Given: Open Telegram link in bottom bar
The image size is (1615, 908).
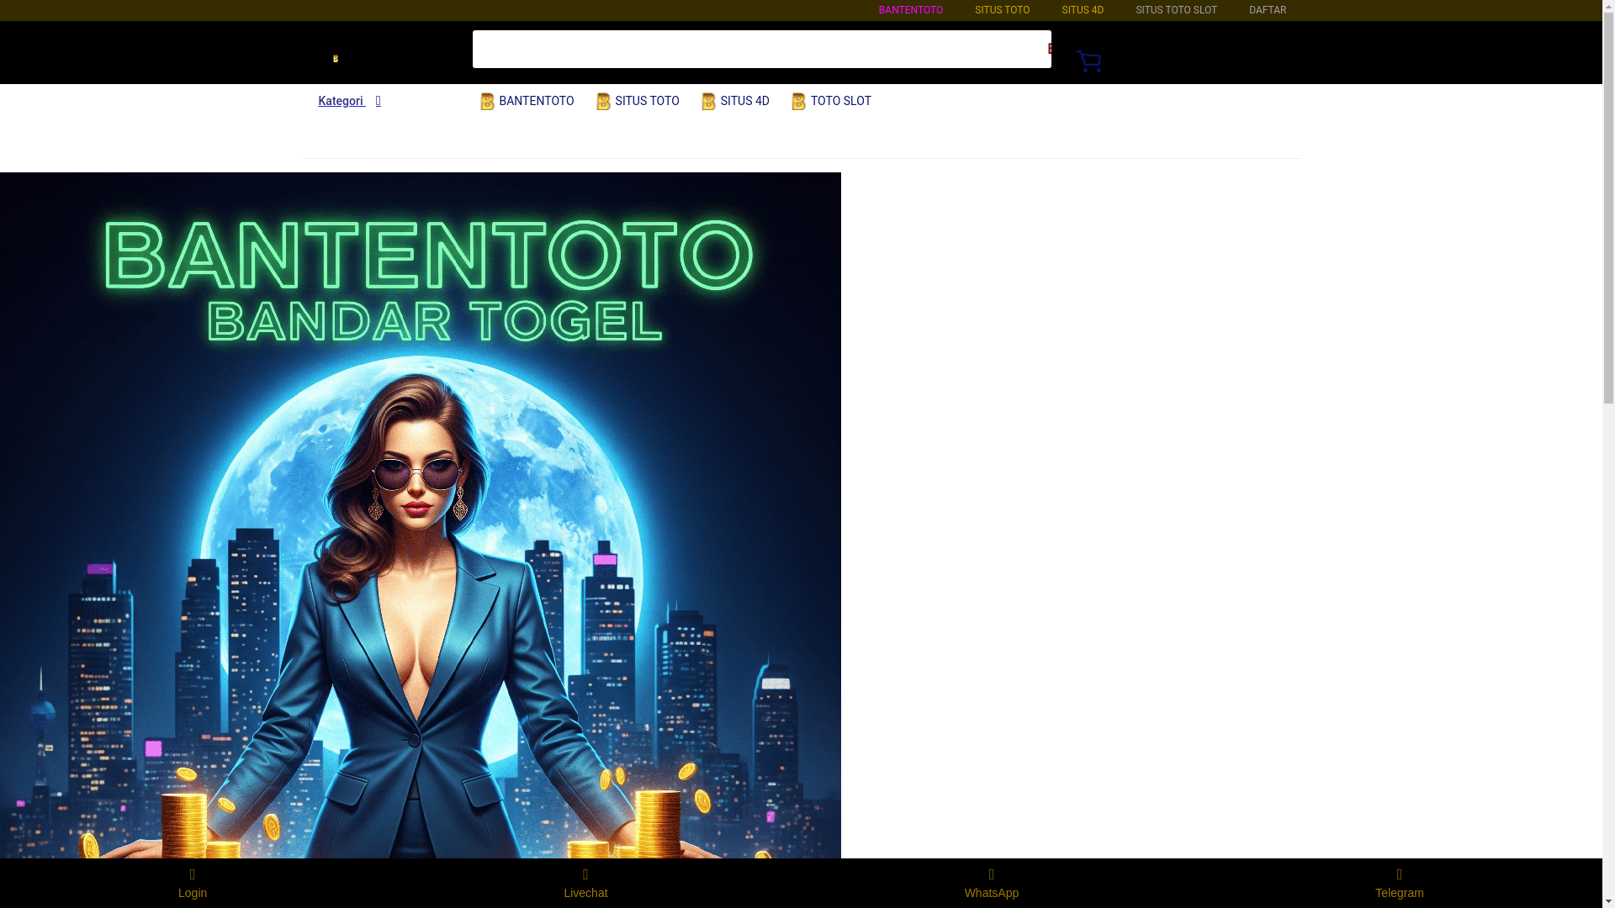Looking at the screenshot, I should [1400, 884].
